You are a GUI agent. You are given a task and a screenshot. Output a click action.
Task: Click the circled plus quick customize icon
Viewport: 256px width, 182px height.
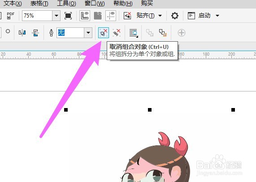tap(182, 33)
